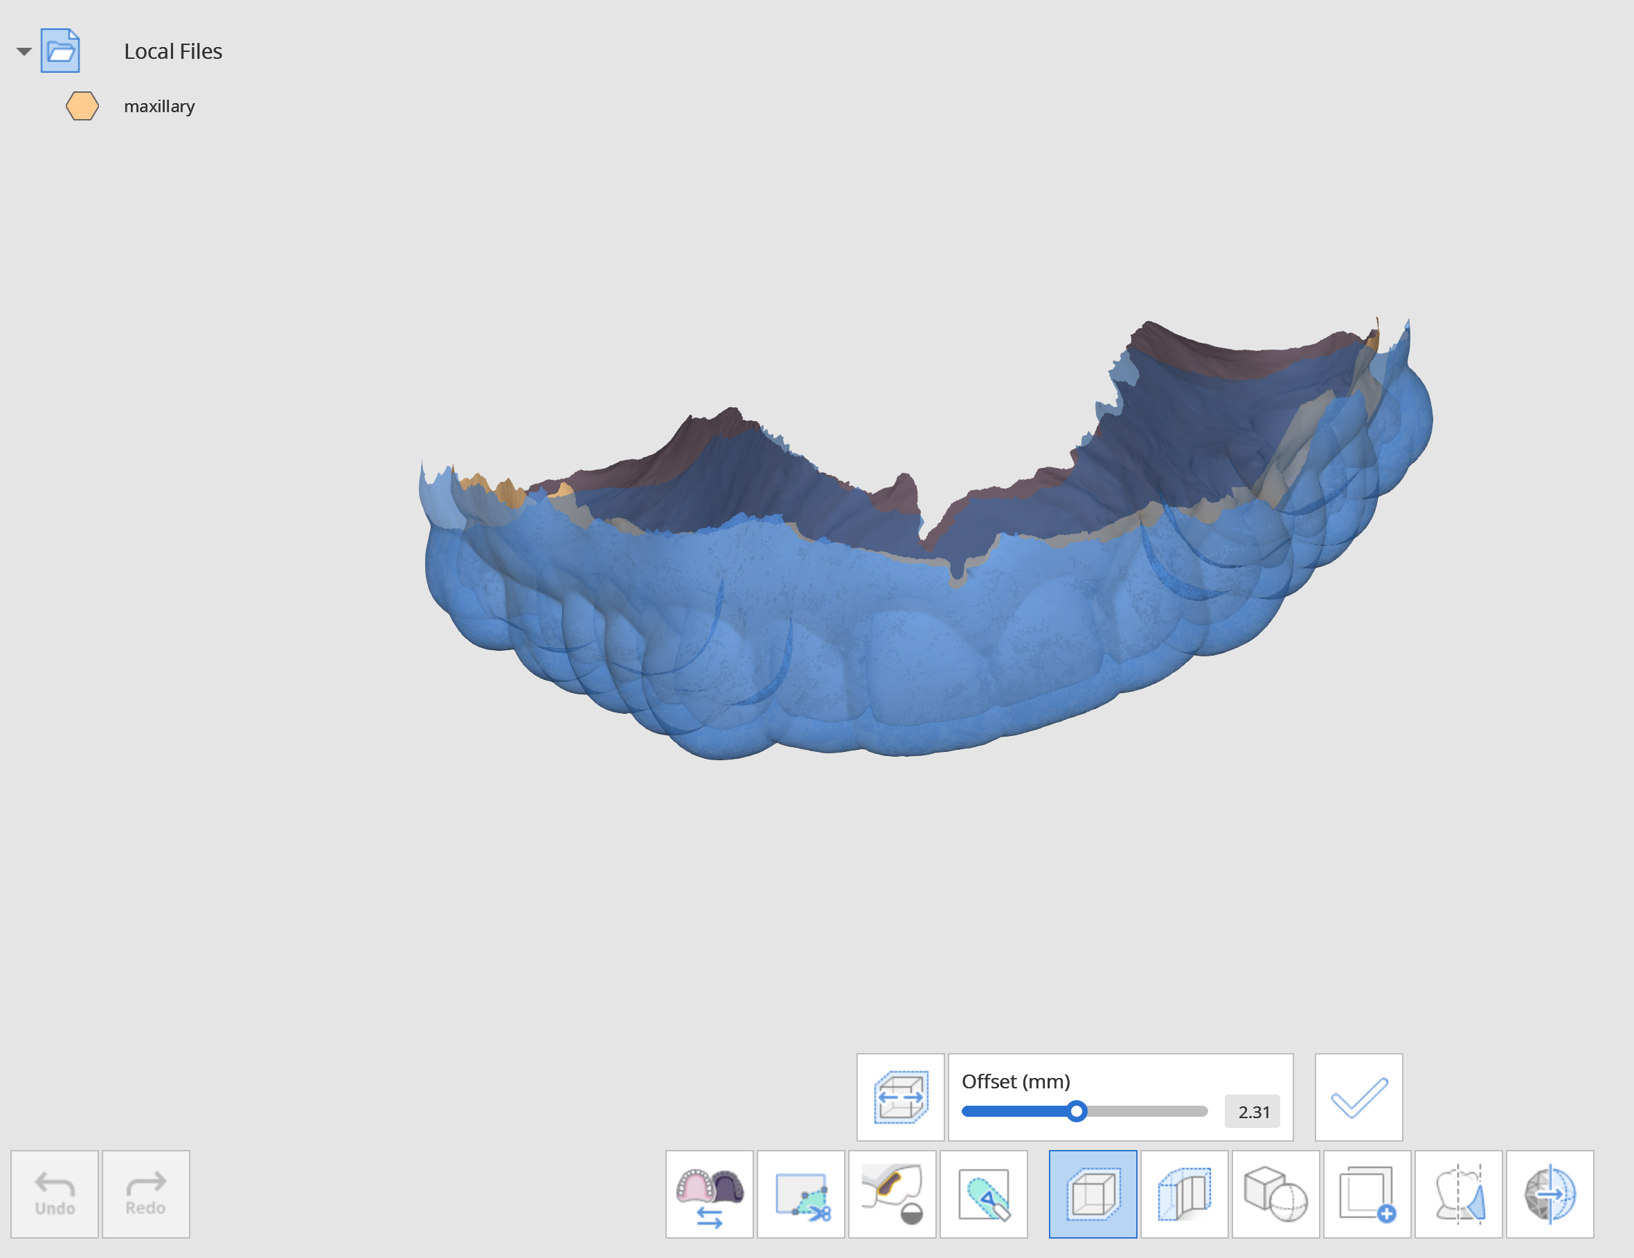The image size is (1634, 1258).
Task: Select the tooth section cut tool
Action: point(1458,1194)
